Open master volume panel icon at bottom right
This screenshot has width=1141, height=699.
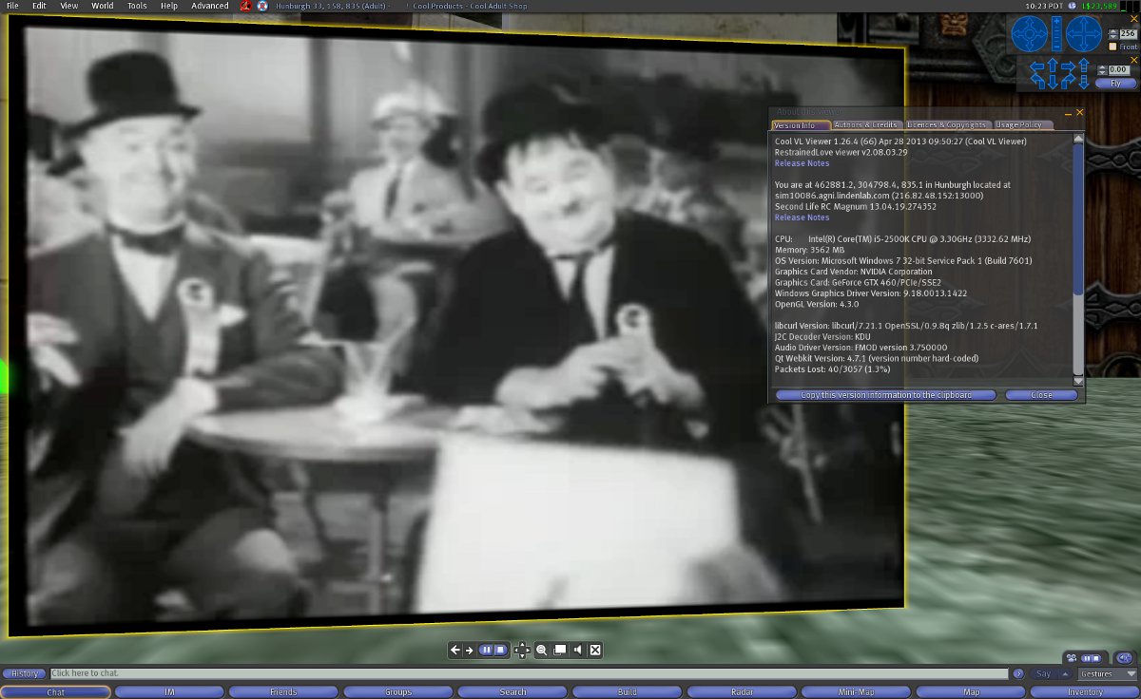[x=1124, y=658]
